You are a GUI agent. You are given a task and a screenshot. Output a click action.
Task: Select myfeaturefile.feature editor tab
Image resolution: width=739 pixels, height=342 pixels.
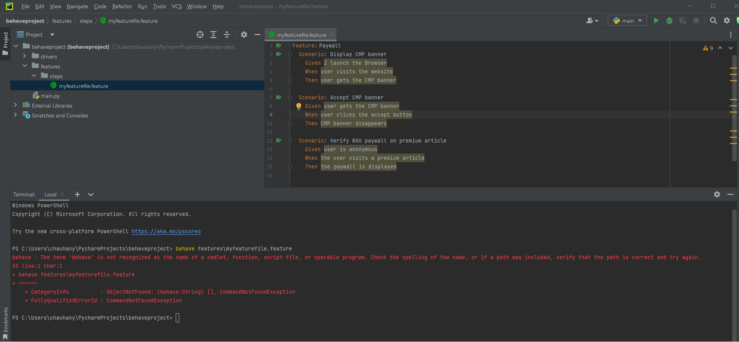pyautogui.click(x=301, y=35)
